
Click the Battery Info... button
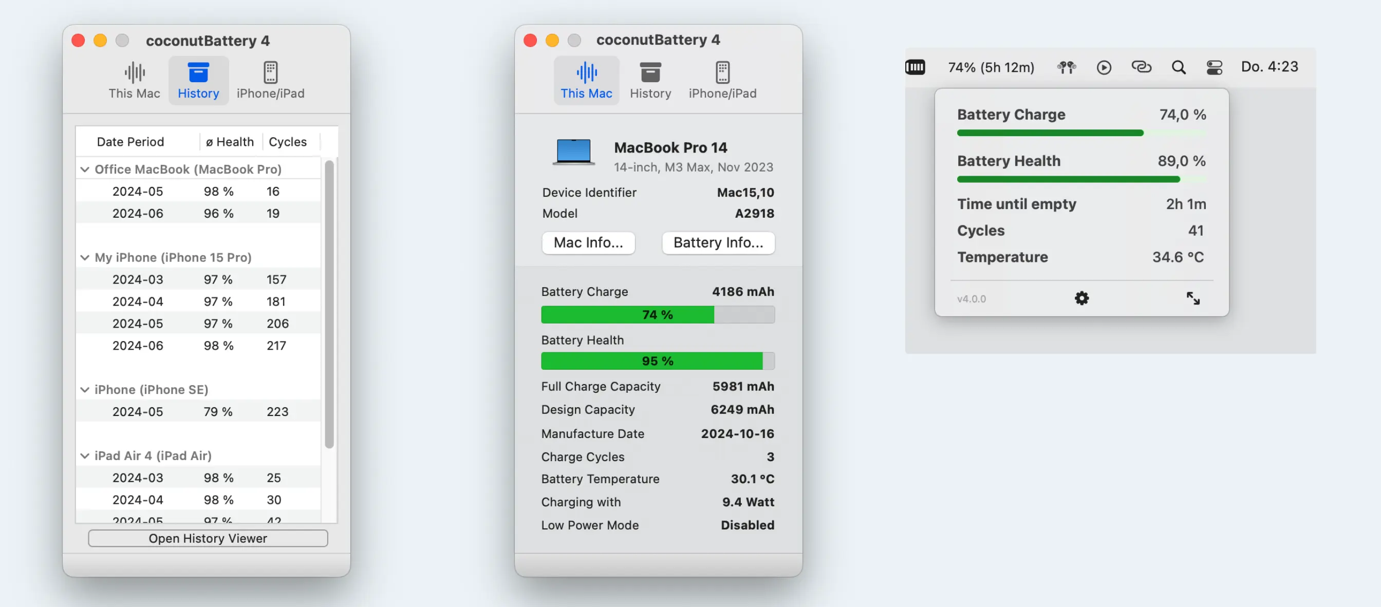[x=718, y=243]
